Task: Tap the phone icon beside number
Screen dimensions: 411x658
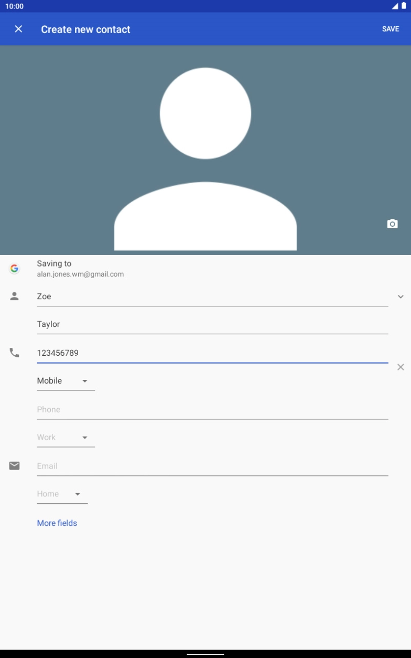Action: (14, 353)
